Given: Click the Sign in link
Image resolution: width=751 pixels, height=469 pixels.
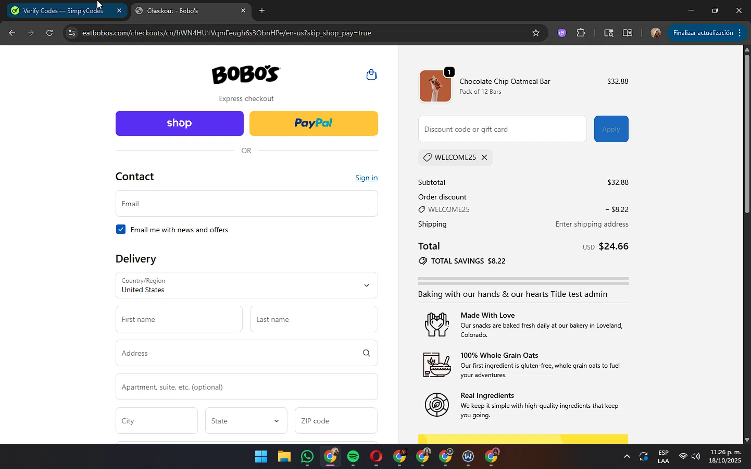Looking at the screenshot, I should click(x=366, y=178).
